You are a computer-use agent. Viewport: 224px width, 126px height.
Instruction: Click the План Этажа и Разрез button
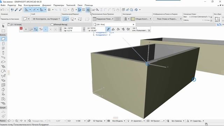pos(168,19)
